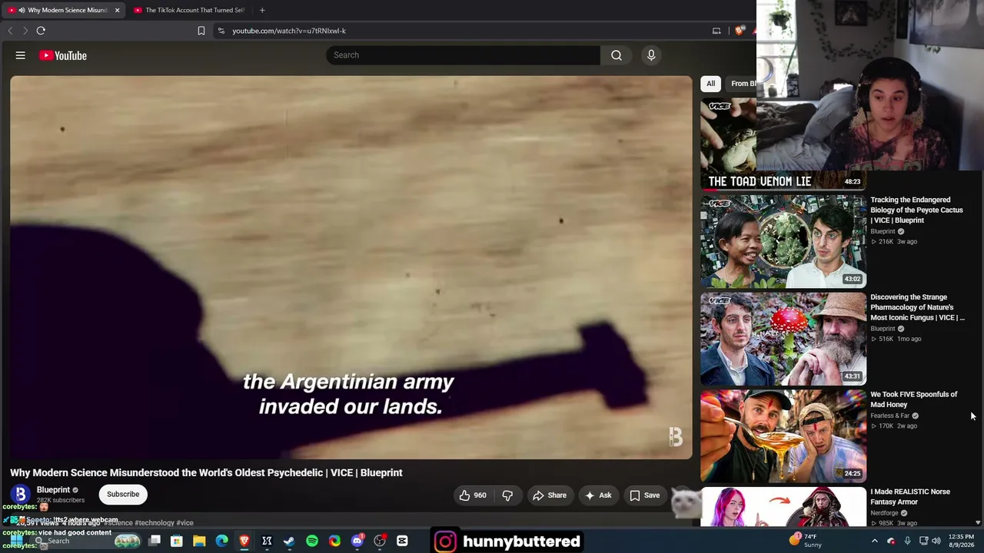Open the Mad Honey video thumbnail

click(x=783, y=436)
